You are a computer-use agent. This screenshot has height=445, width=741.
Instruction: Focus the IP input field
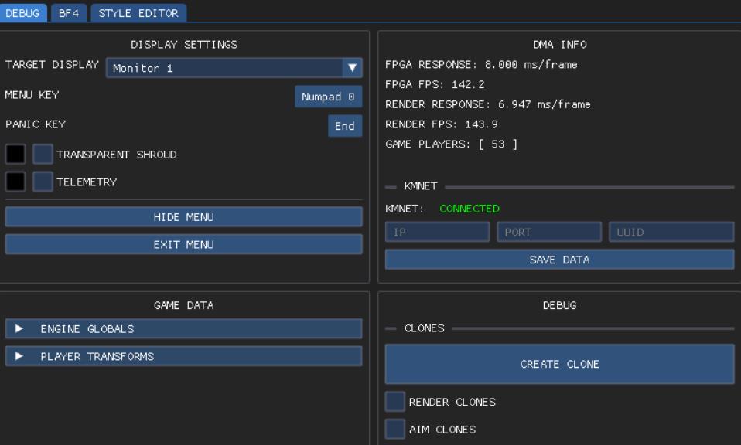pos(437,232)
